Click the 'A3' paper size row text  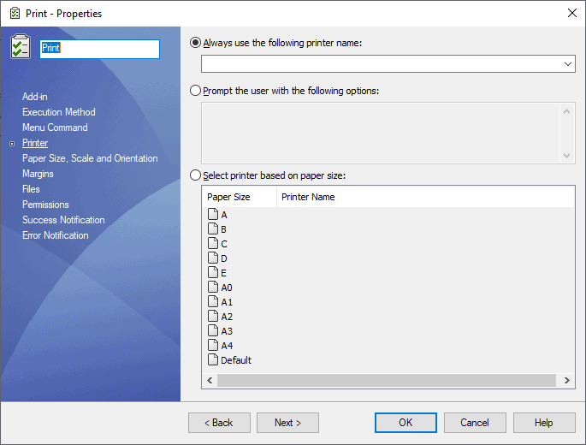[227, 331]
